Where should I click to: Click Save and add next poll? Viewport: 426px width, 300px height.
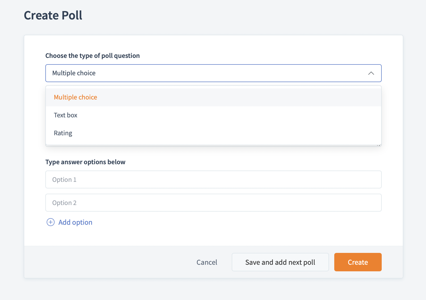tap(280, 262)
